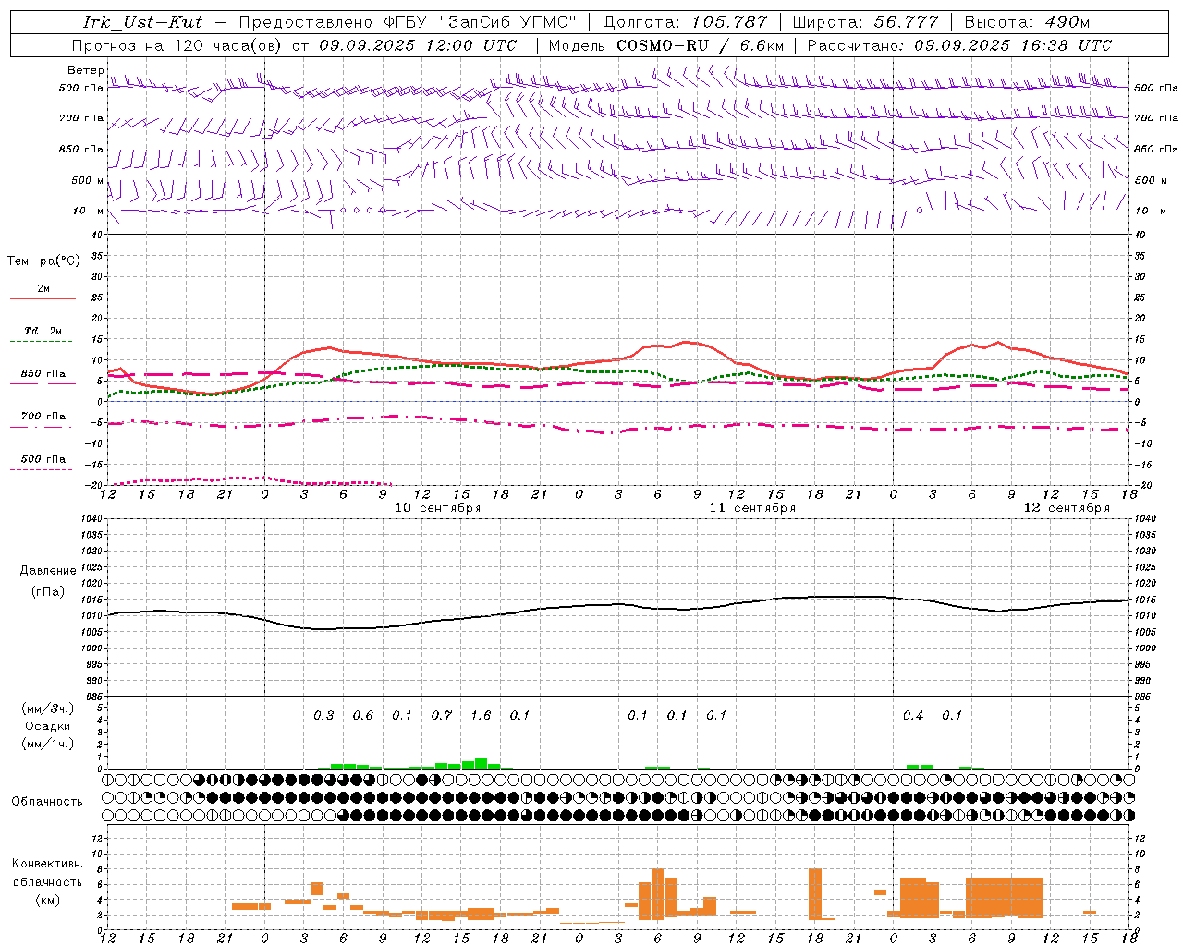The width and height of the screenshot is (1183, 946).
Task: Select the Прогноз на 120 часа(ов) text
Action: [177, 45]
